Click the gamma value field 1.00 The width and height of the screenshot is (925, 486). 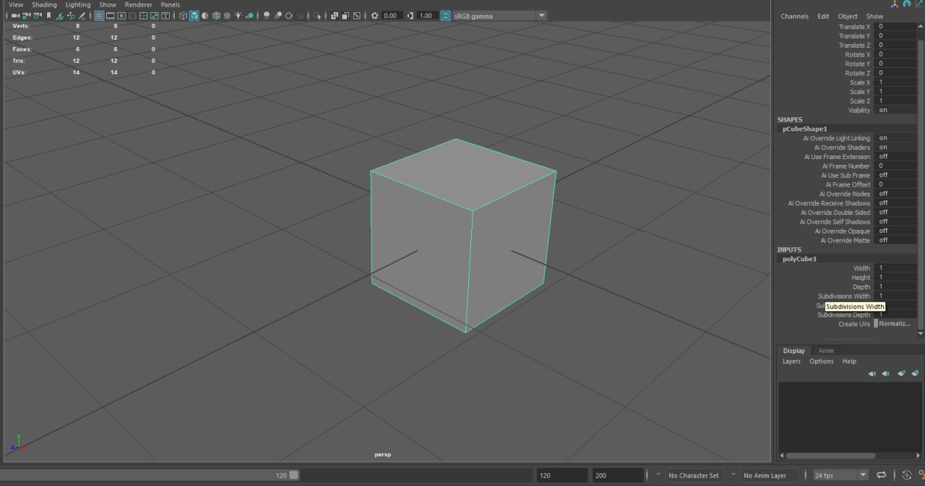(x=426, y=15)
